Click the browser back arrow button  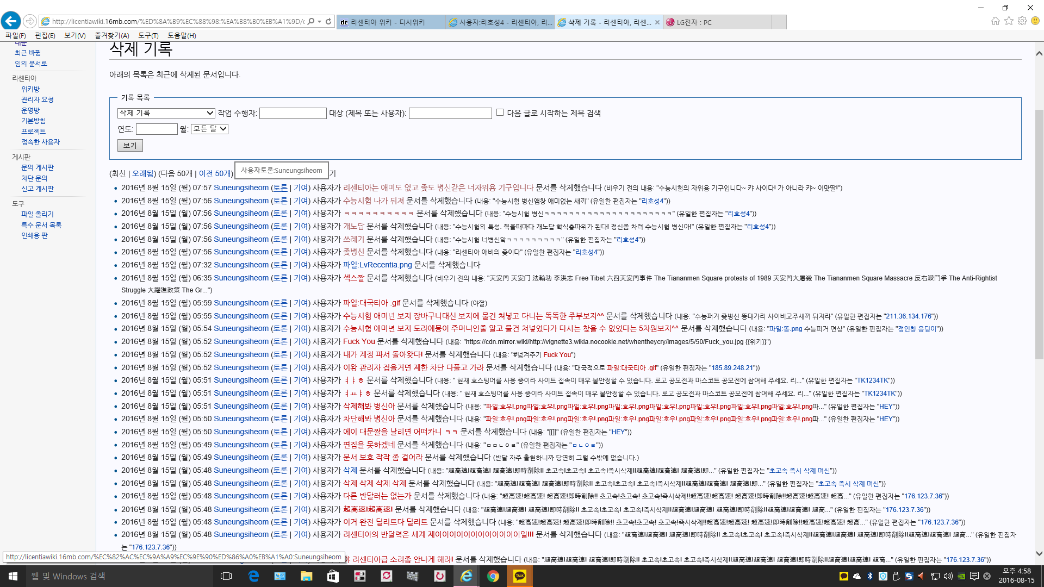click(11, 21)
